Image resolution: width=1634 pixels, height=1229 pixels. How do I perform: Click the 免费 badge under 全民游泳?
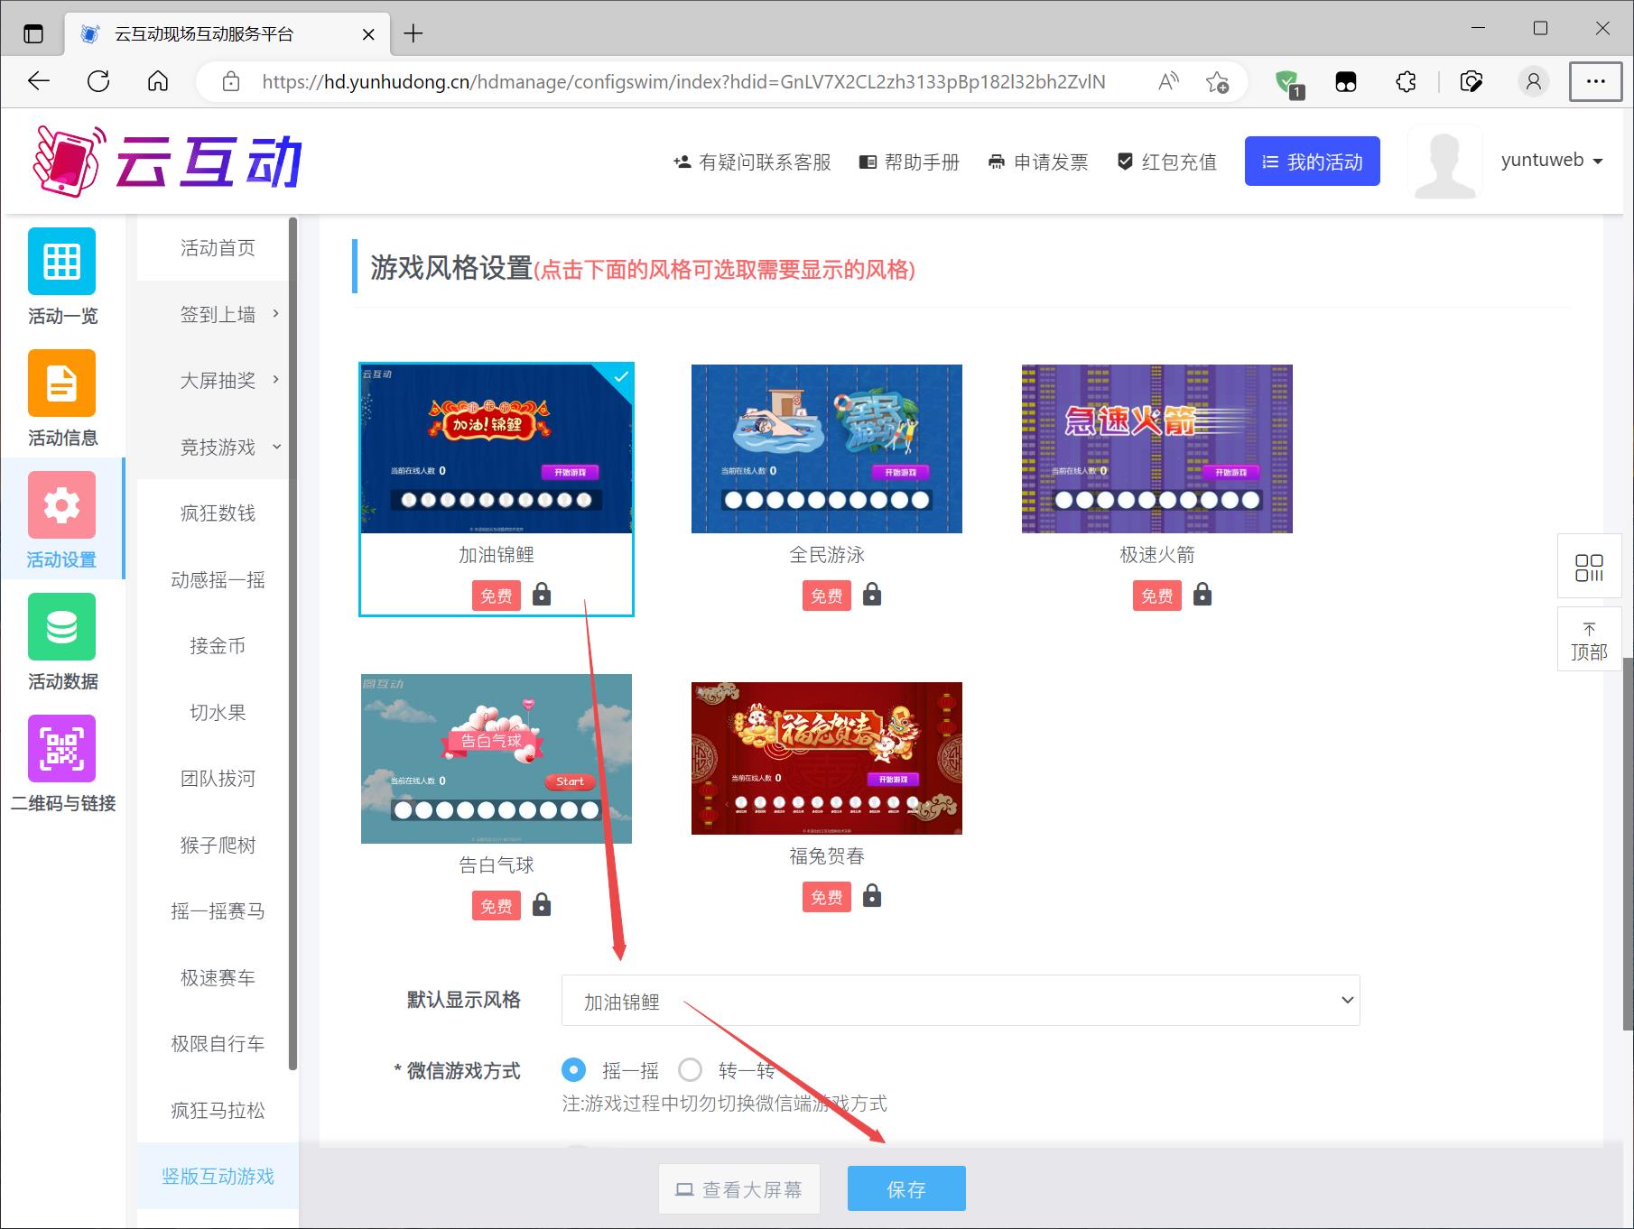(827, 596)
